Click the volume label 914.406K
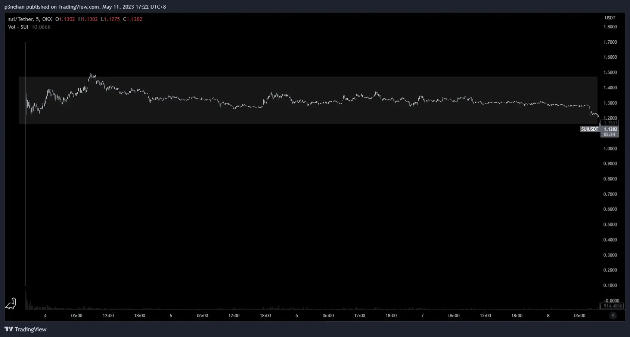 pyautogui.click(x=612, y=306)
